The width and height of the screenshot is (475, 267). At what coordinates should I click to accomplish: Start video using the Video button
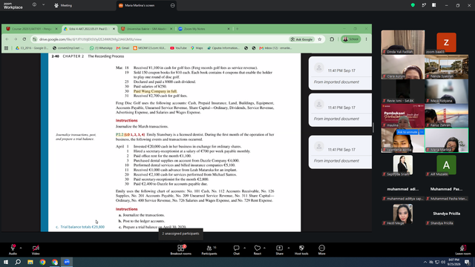click(x=36, y=249)
